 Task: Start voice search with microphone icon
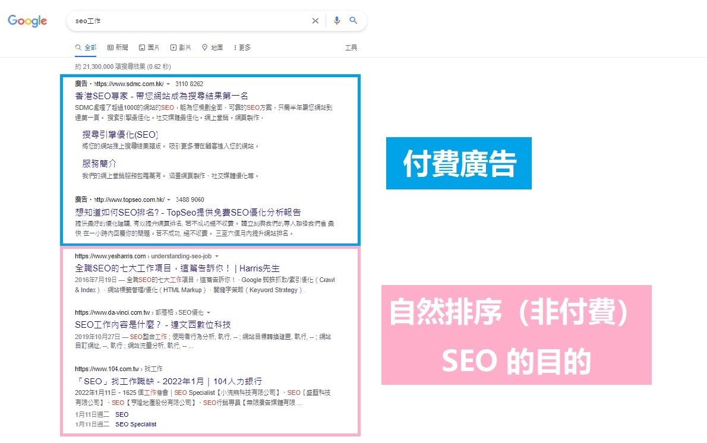tap(337, 21)
